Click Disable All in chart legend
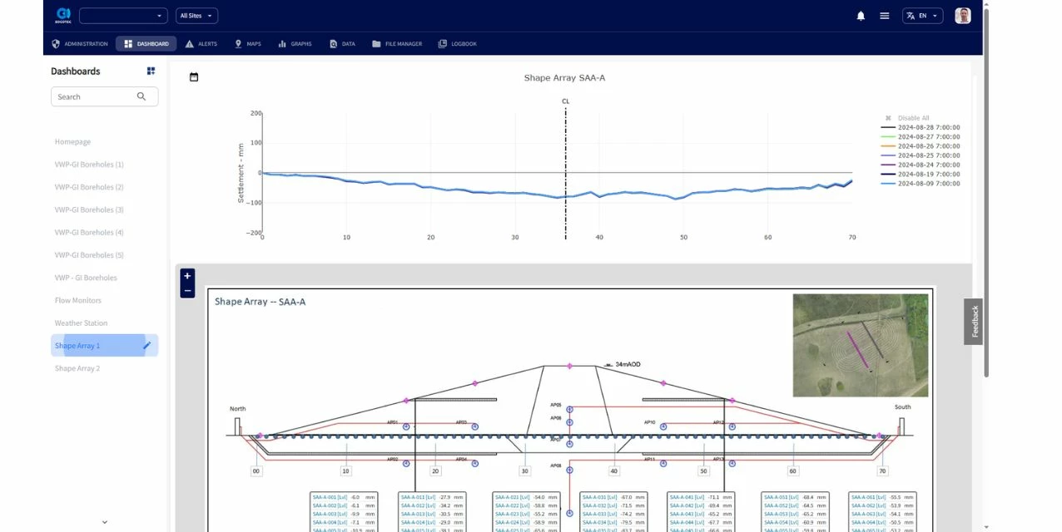 (x=912, y=118)
